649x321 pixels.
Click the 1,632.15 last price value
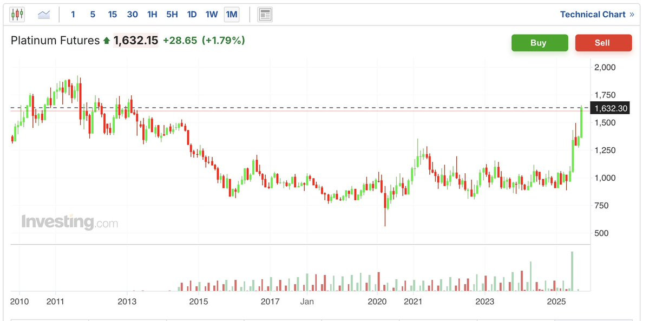(x=136, y=41)
